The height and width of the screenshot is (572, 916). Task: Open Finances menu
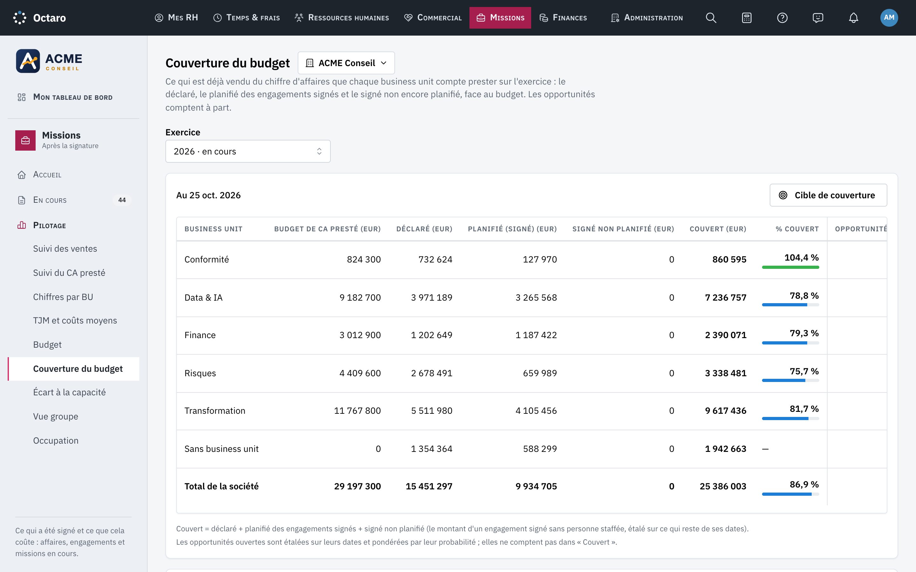click(563, 18)
